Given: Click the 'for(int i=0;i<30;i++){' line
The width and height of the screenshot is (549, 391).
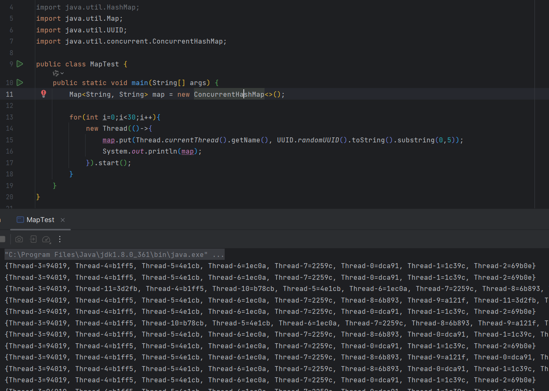Looking at the screenshot, I should pyautogui.click(x=115, y=117).
